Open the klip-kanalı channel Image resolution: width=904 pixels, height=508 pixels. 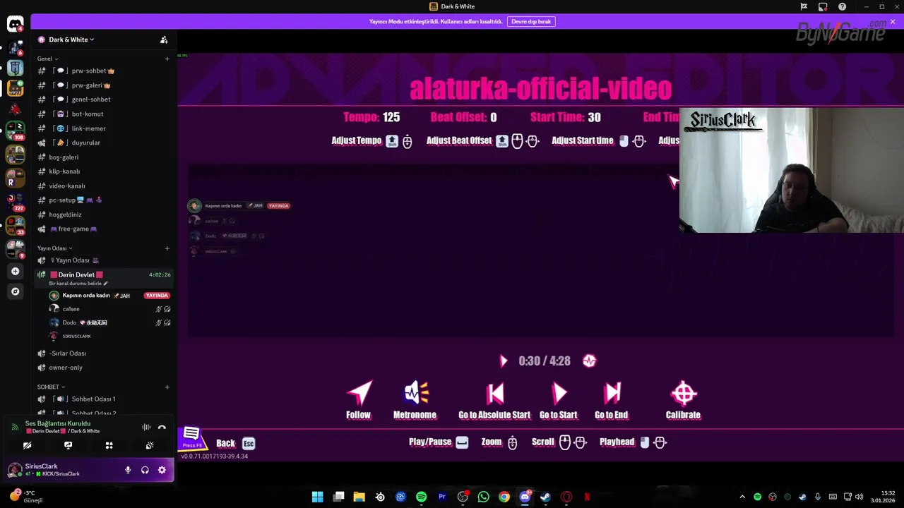[104, 171]
